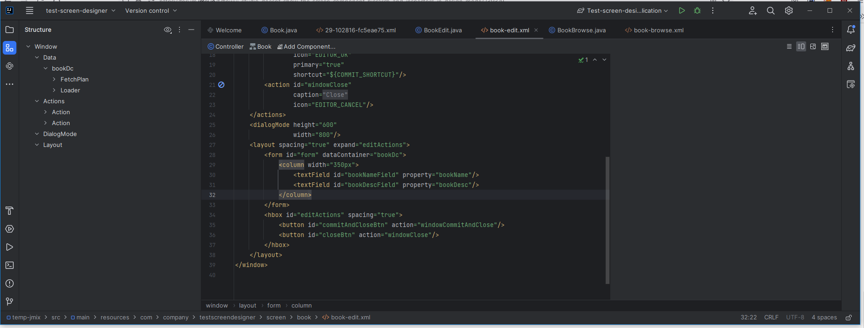Click the inspection status check widget
Screen dimensions: 864x328
(x=583, y=60)
